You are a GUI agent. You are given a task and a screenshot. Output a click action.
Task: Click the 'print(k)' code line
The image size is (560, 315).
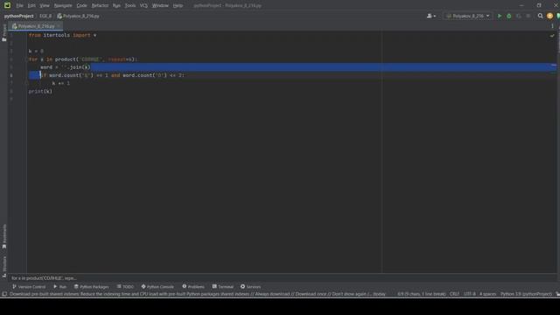pyautogui.click(x=40, y=91)
